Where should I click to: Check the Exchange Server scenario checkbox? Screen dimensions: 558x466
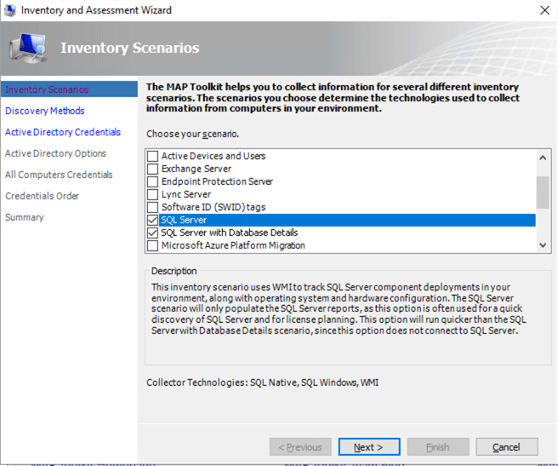(152, 169)
